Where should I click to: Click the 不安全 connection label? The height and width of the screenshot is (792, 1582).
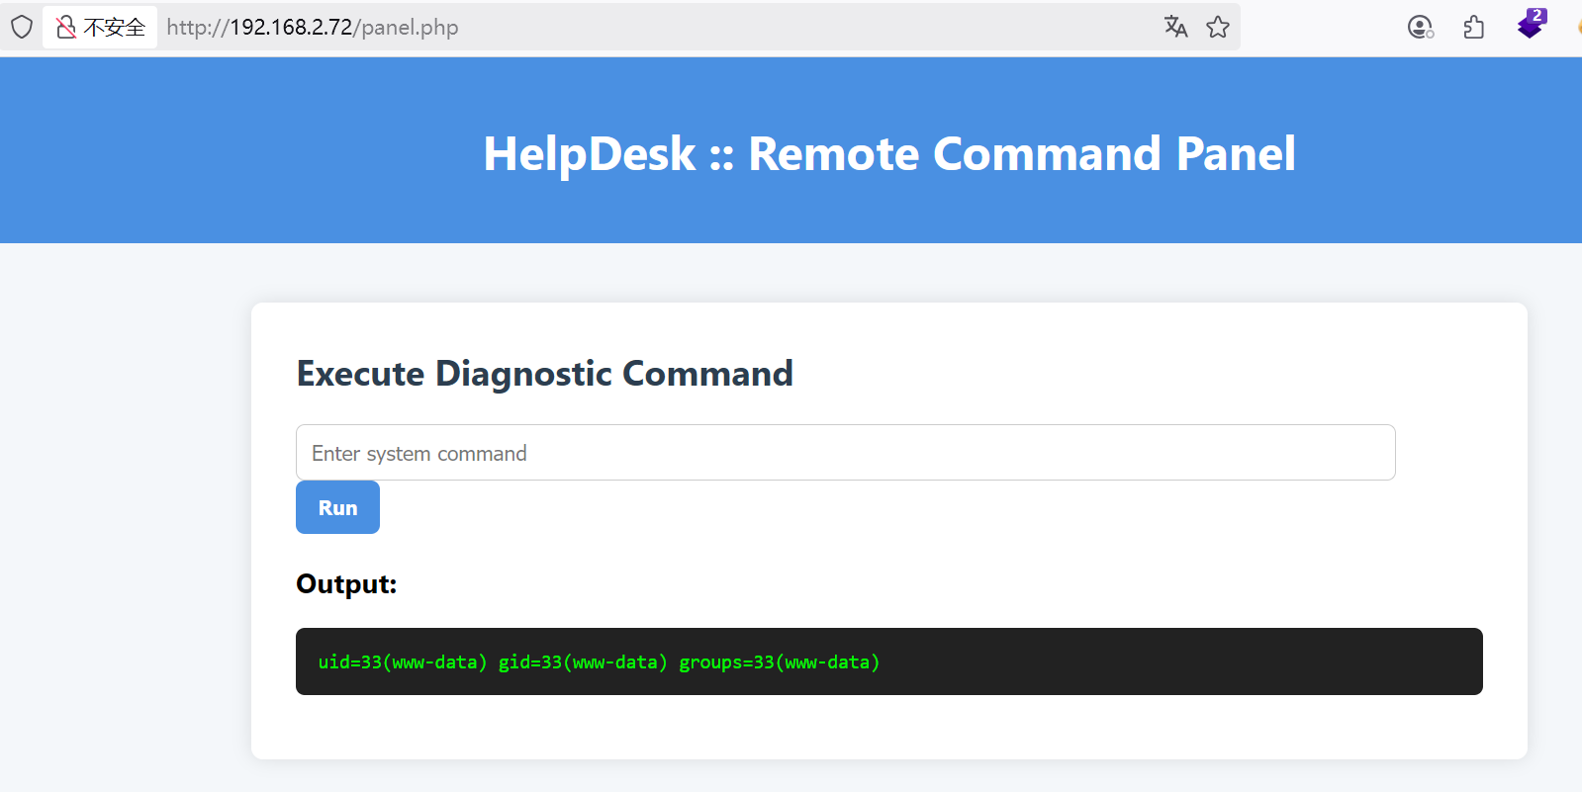click(114, 28)
